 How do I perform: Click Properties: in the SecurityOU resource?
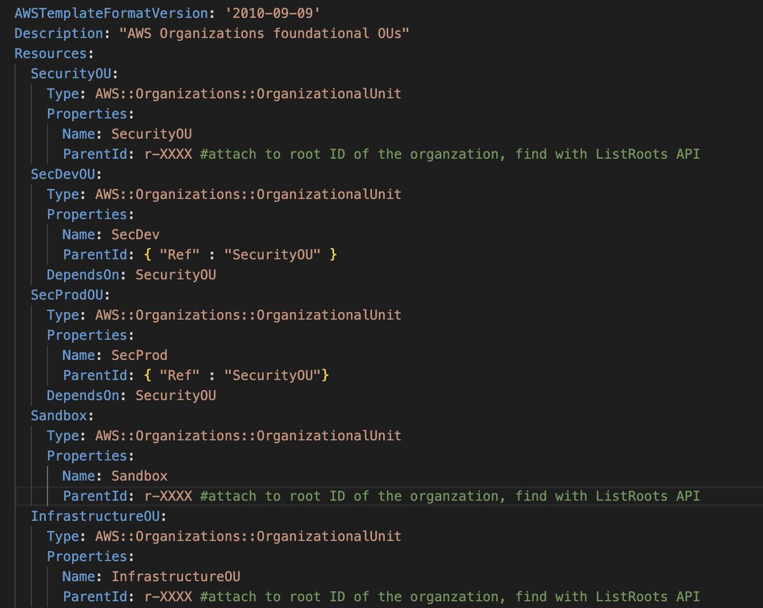[x=90, y=113]
